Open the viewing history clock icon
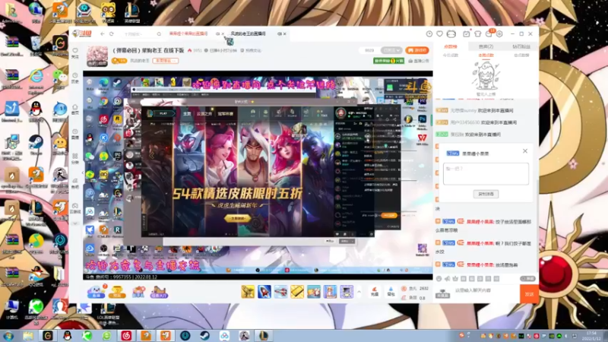Screen dimensions: 608x342 pos(429,34)
